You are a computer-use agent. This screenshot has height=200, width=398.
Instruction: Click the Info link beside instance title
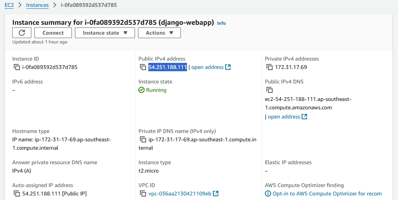click(x=221, y=23)
